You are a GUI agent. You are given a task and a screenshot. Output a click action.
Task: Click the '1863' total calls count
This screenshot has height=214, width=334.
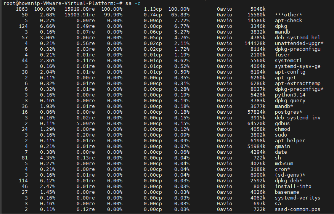[x=22, y=9]
